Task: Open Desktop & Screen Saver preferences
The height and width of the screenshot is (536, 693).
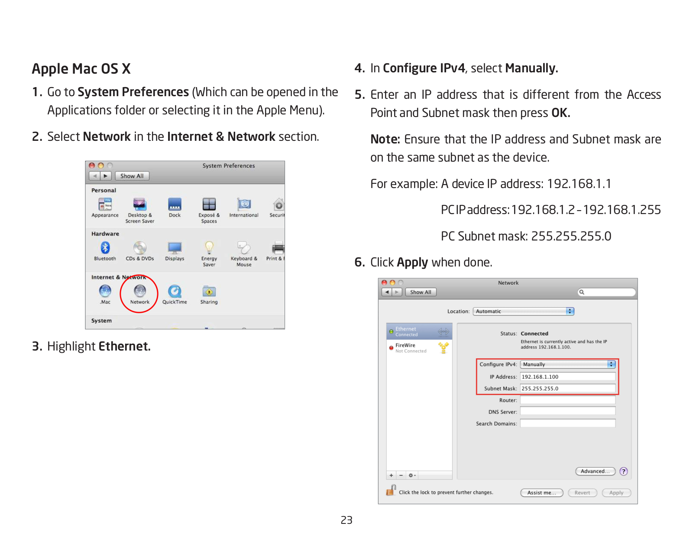Action: tap(139, 211)
